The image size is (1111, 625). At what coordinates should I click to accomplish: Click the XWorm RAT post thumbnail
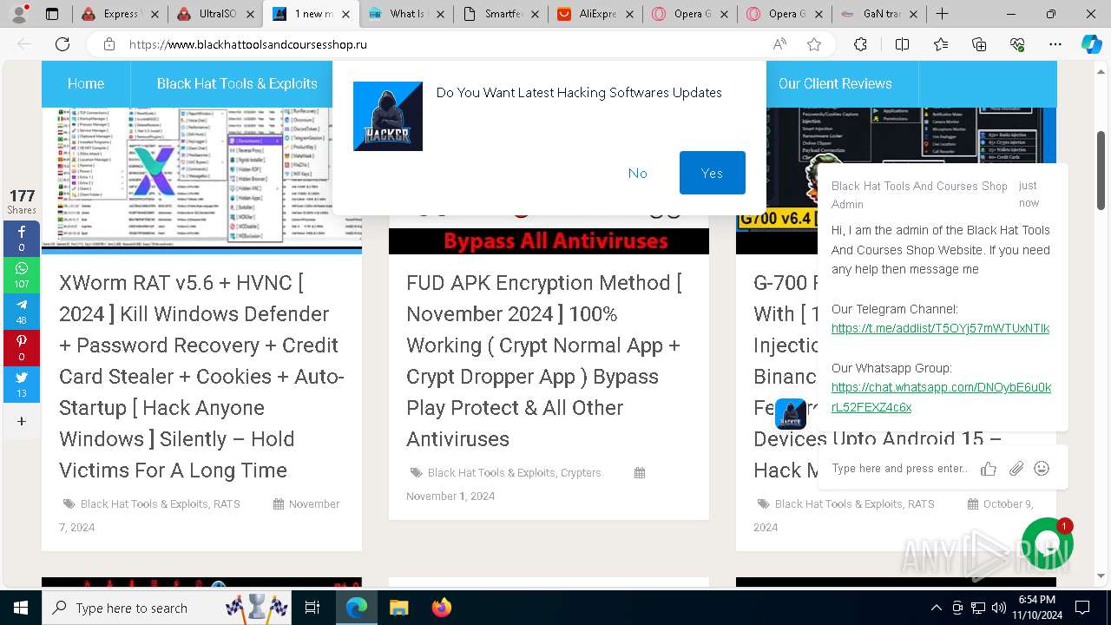(x=201, y=180)
